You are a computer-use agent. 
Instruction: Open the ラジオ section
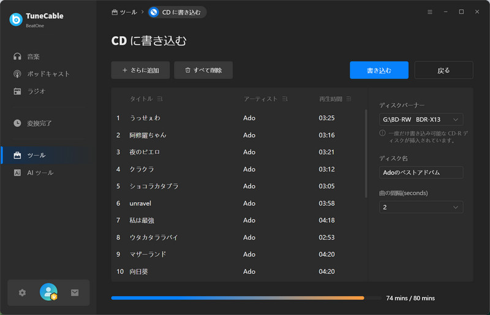(x=29, y=91)
